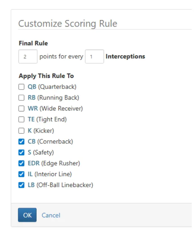Focus the Interceptions count input field
This screenshot has width=194, height=232.
94,57
